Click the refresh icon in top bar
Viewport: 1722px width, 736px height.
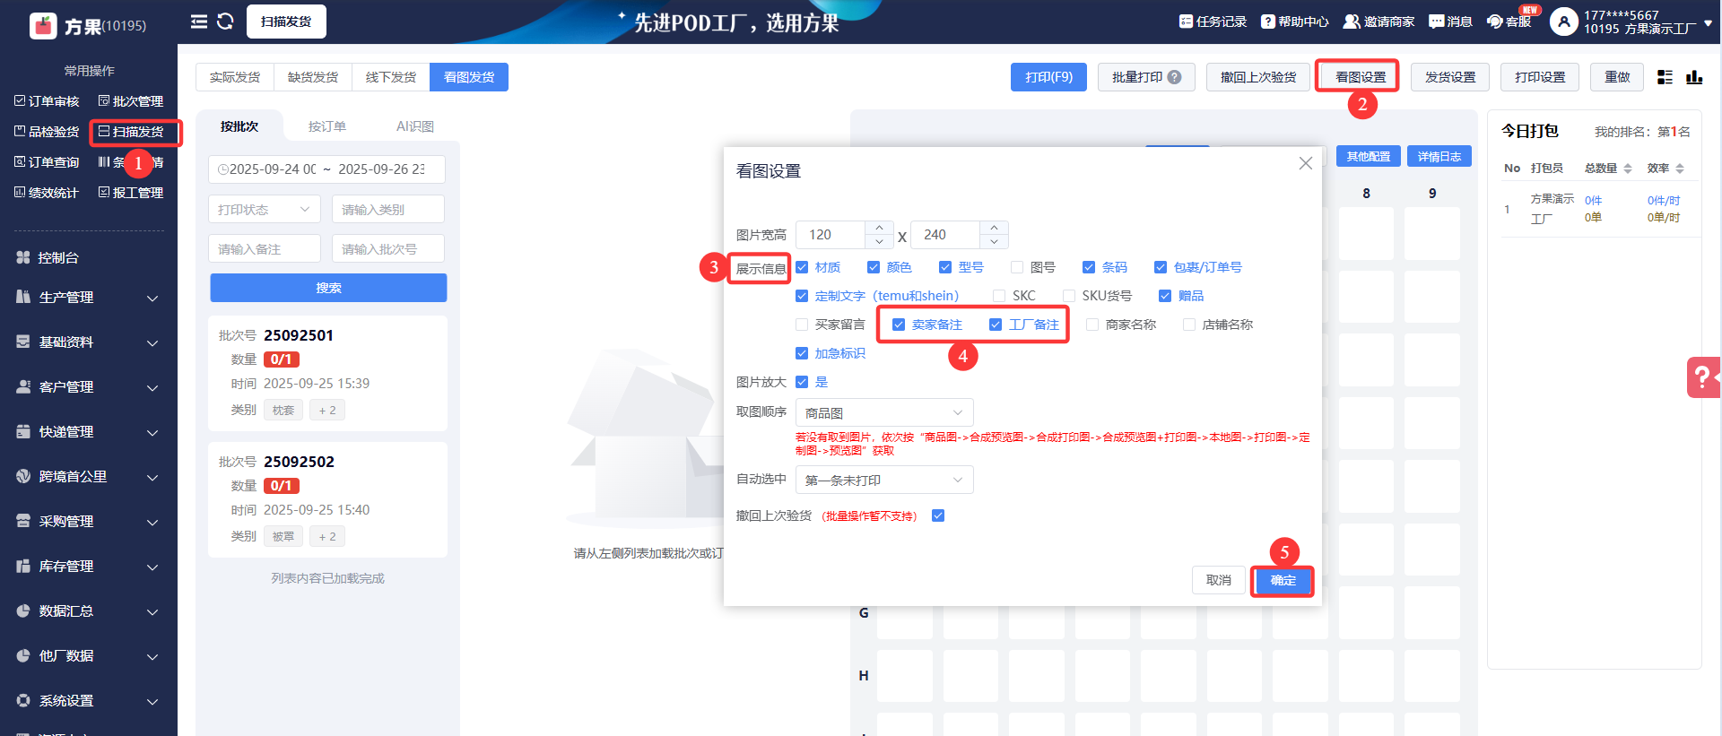(225, 22)
